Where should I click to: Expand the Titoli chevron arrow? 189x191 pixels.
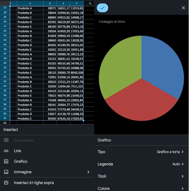(182, 176)
